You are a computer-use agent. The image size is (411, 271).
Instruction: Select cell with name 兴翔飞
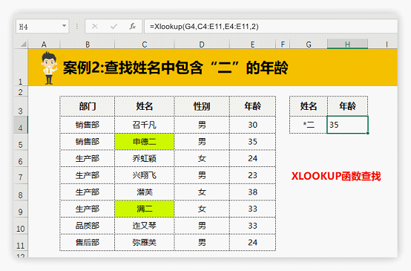tap(145, 175)
